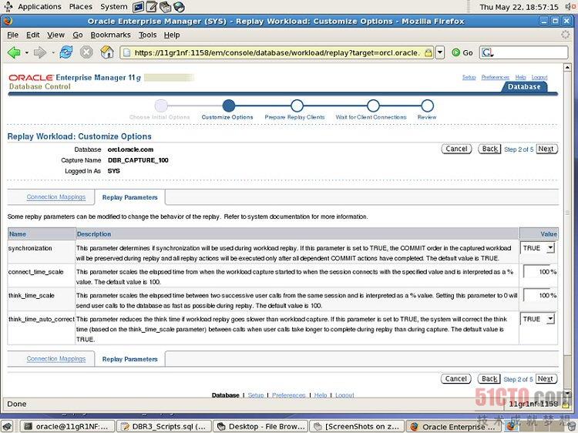578x433 pixels.
Task: Click the browser Back arrow icon
Action: (14, 52)
